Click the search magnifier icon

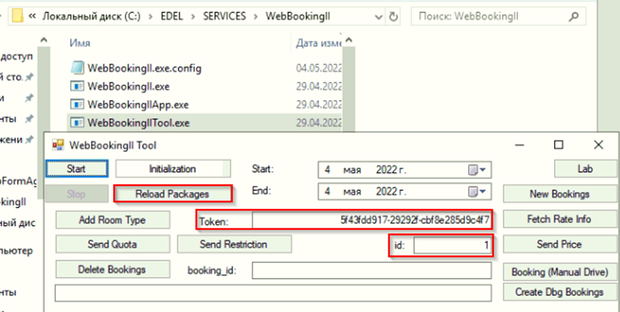coord(573,16)
